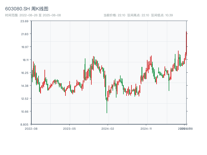This screenshot has width=207, height=155.
Task: Select the 14.38 price axis label
Action: coord(24,86)
